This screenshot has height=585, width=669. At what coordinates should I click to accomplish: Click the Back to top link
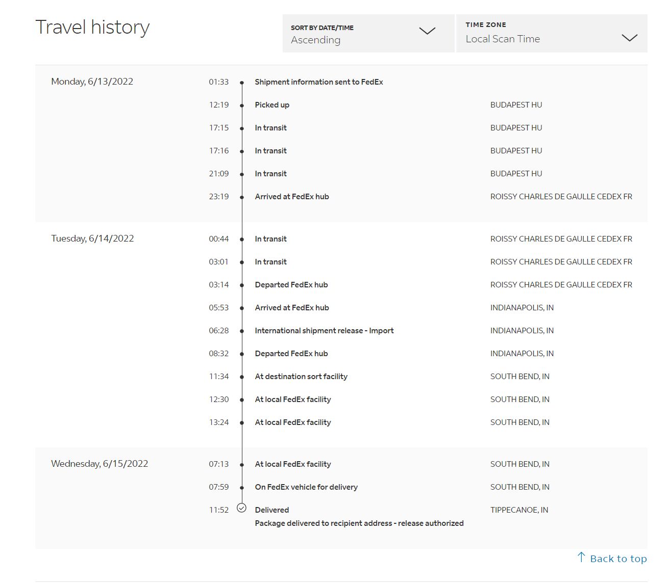coord(618,559)
